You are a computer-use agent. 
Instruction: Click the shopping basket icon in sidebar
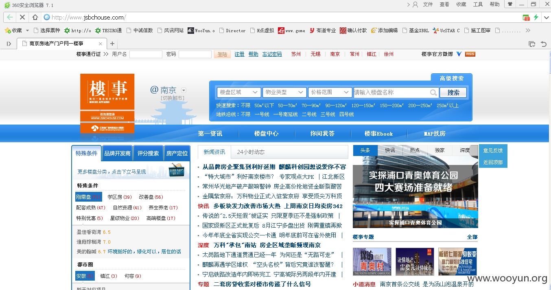(x=176, y=170)
